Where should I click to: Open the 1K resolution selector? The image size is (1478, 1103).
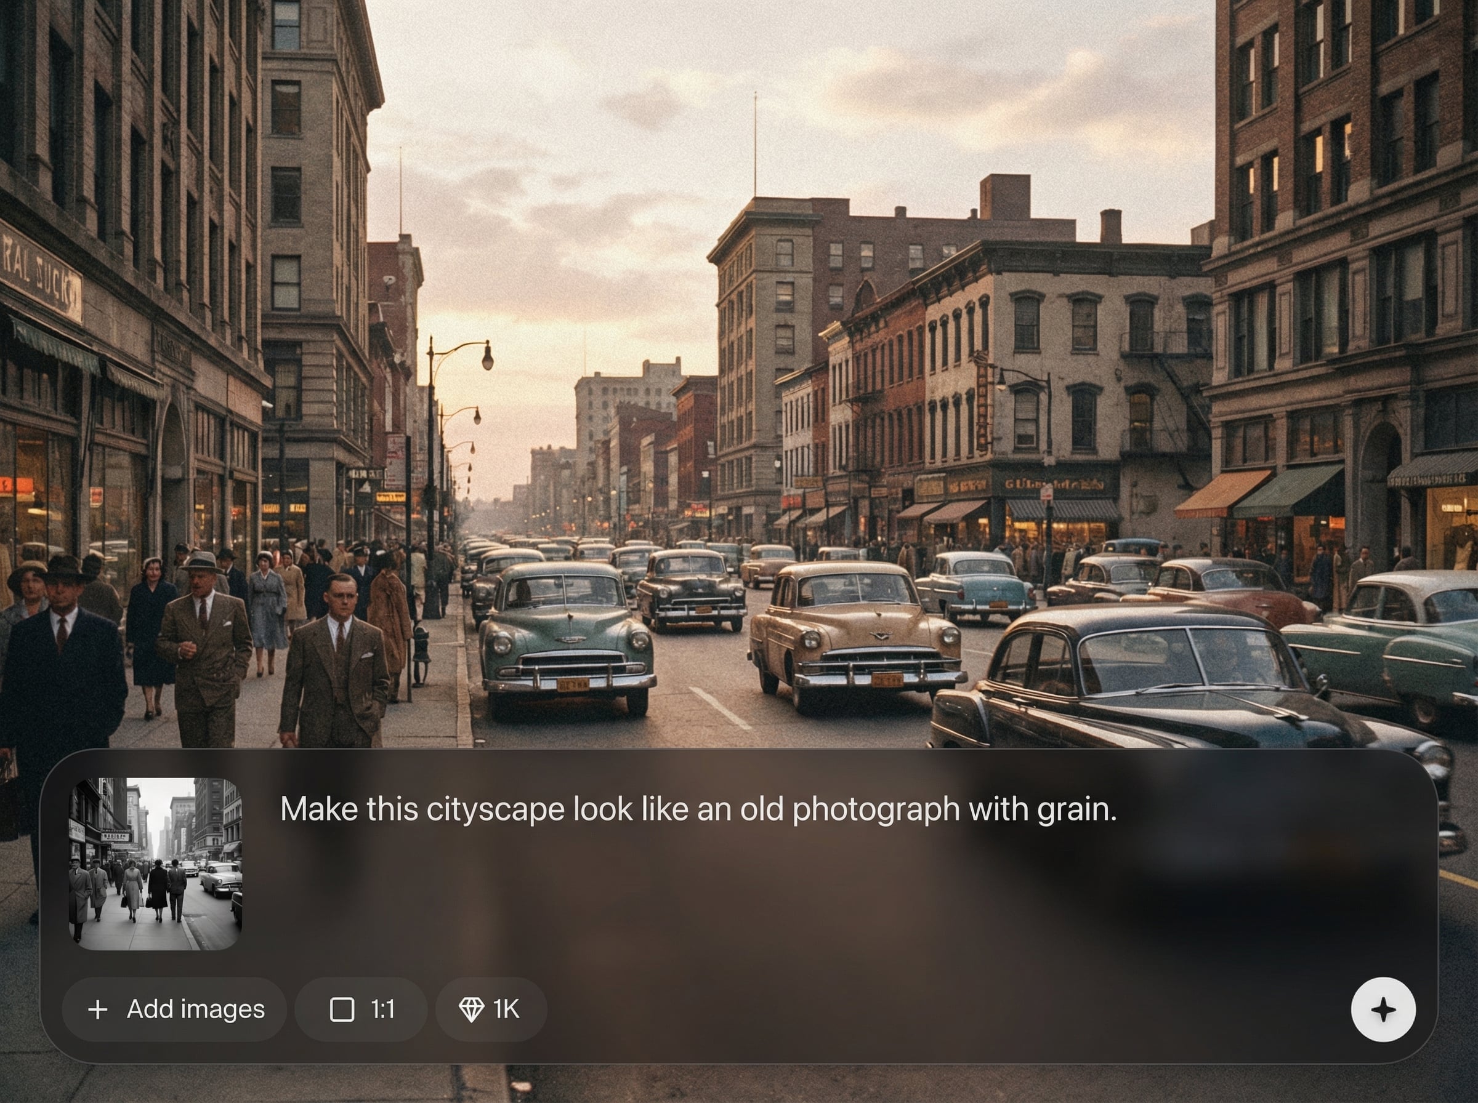tap(491, 1009)
